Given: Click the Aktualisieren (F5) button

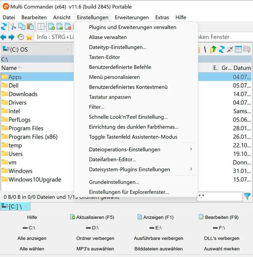Looking at the screenshot, I should pos(92,217).
